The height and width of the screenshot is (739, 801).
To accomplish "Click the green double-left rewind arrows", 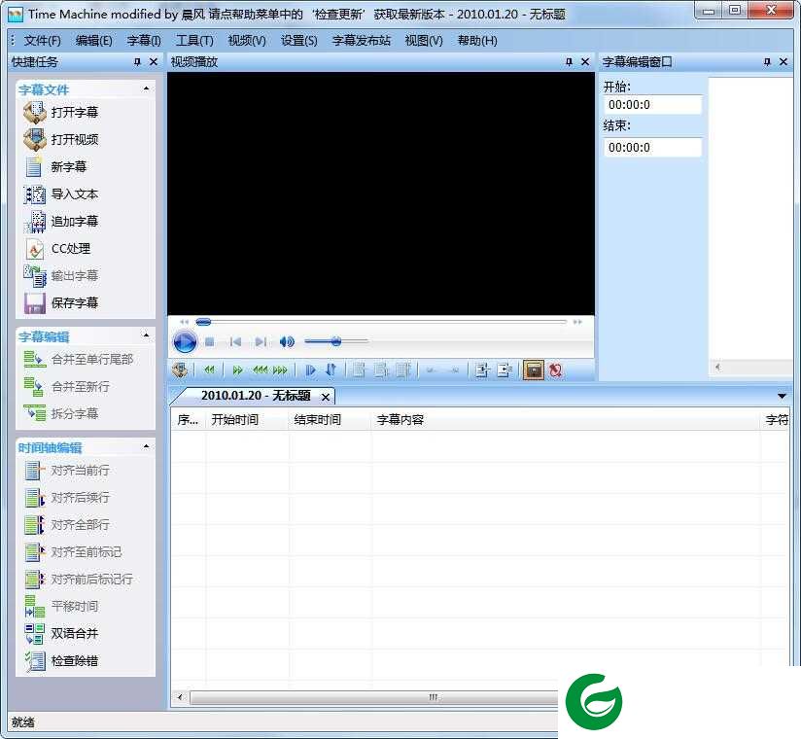I will click(209, 369).
